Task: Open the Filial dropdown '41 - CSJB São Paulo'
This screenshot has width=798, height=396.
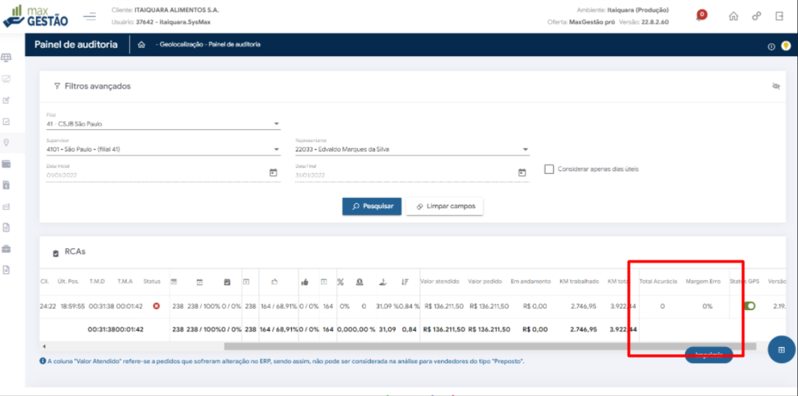Action: (163, 124)
